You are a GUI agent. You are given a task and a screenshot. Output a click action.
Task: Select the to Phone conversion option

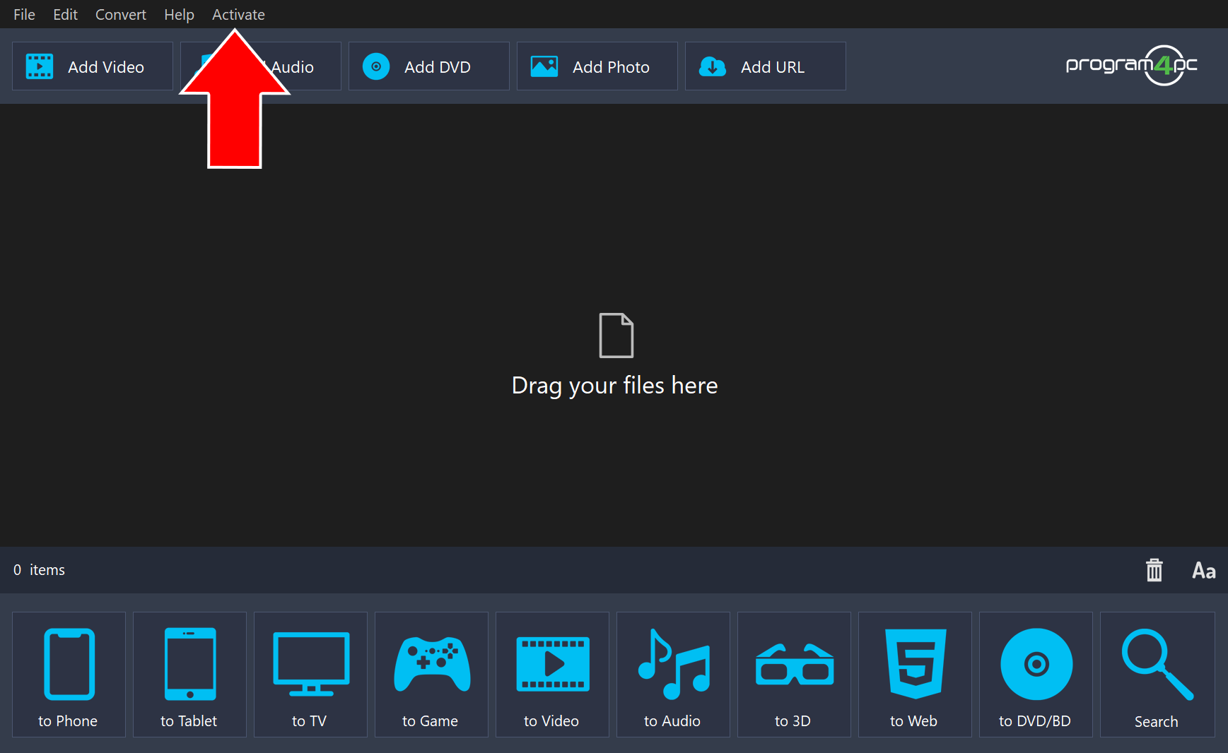pos(69,675)
